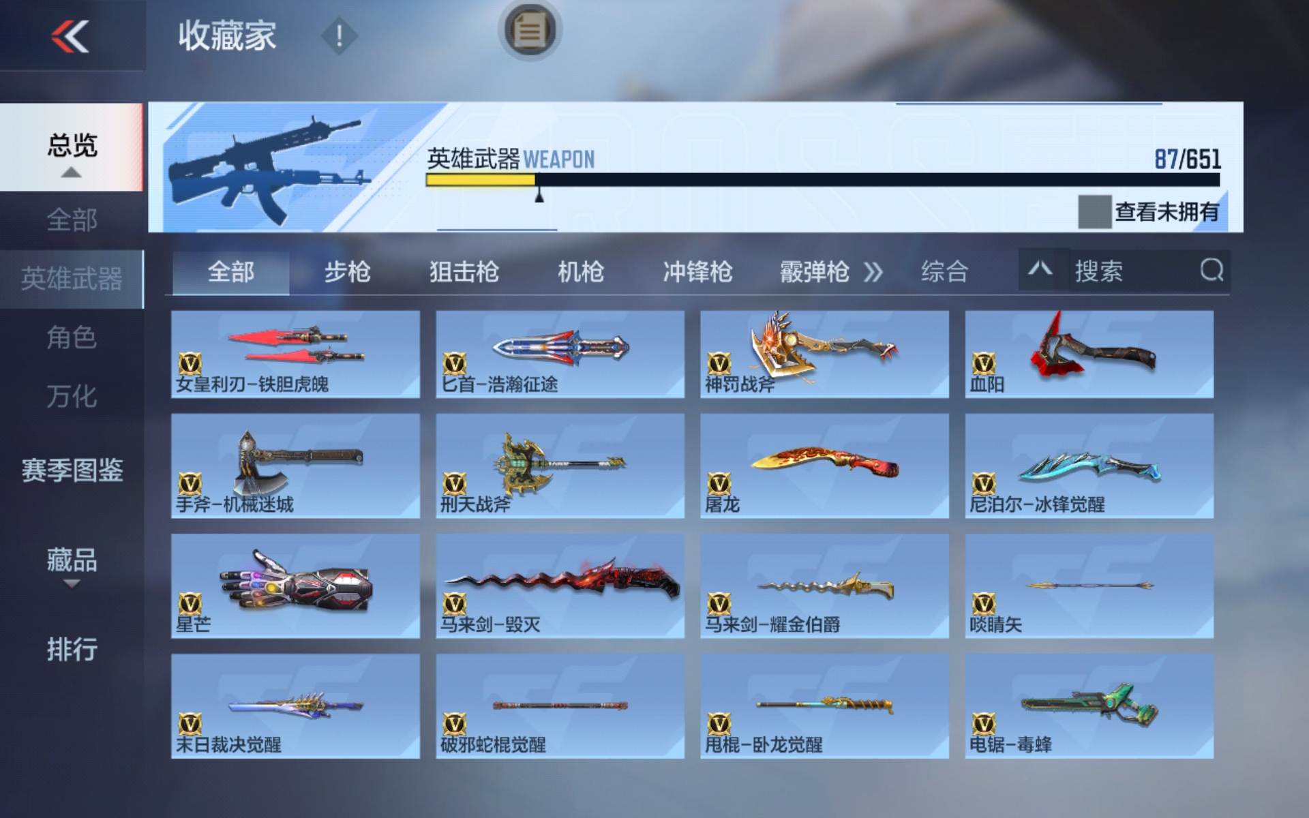This screenshot has height=818, width=1309.
Task: Switch to the 冲锋枪 tab
Action: (697, 271)
